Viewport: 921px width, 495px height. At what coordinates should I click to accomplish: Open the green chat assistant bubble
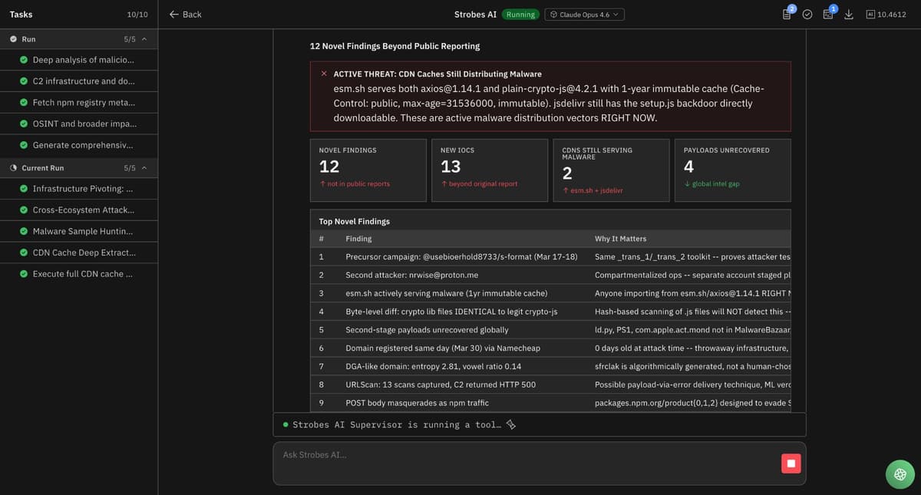click(900, 474)
